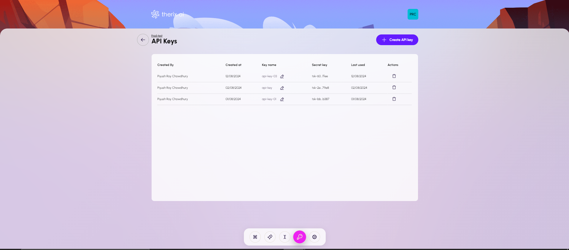Viewport: 569px width, 250px height.
Task: Edit the api-key-01 name
Action: 282,99
